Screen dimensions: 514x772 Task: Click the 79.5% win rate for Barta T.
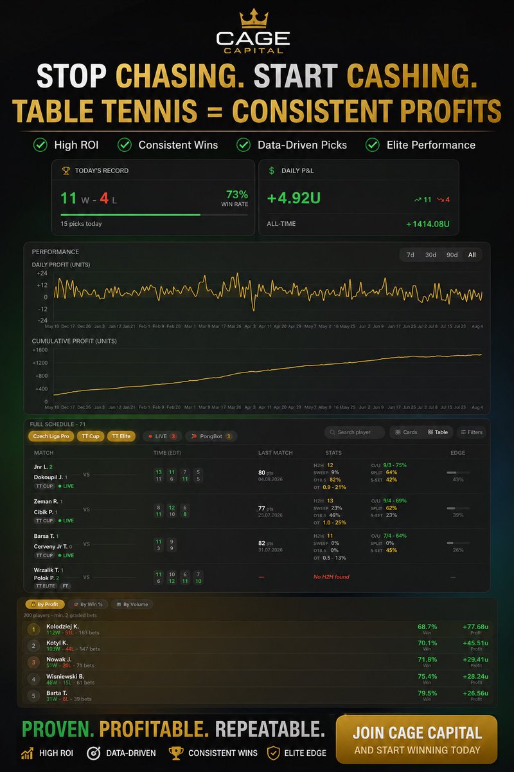(x=427, y=693)
